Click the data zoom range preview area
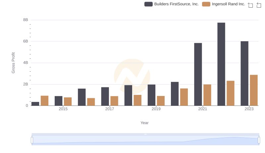The image size is (265, 153). (x=145, y=140)
